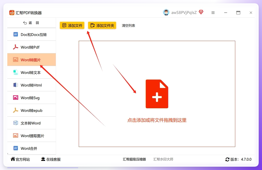Click the back arrow icon beside 返回

25,23
